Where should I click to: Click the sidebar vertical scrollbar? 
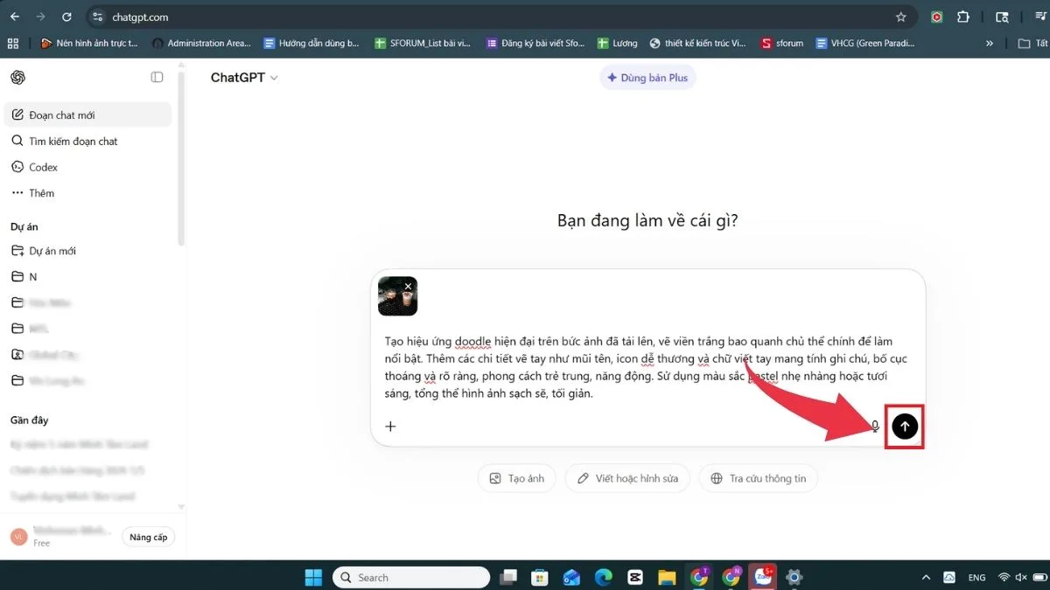tap(181, 157)
